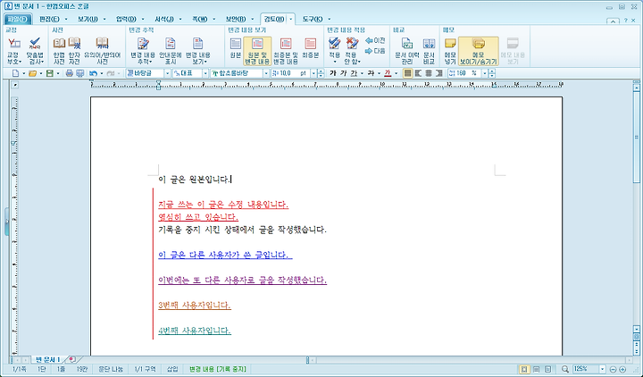
Task: Open the 160% line spacing dropdown
Action: point(484,73)
